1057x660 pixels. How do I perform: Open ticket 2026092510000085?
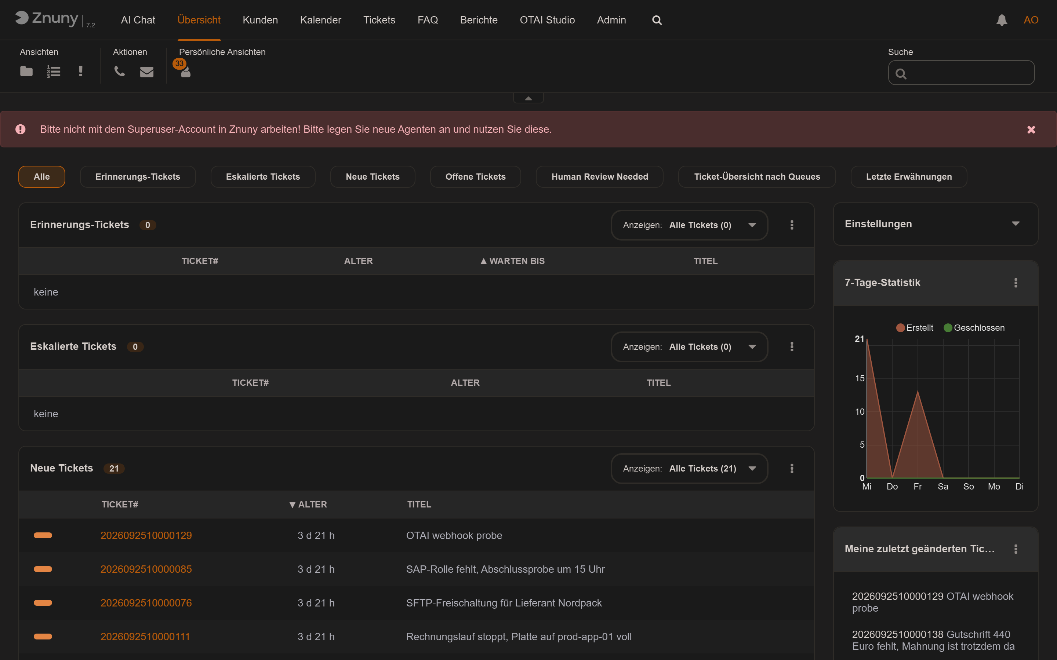tap(146, 569)
